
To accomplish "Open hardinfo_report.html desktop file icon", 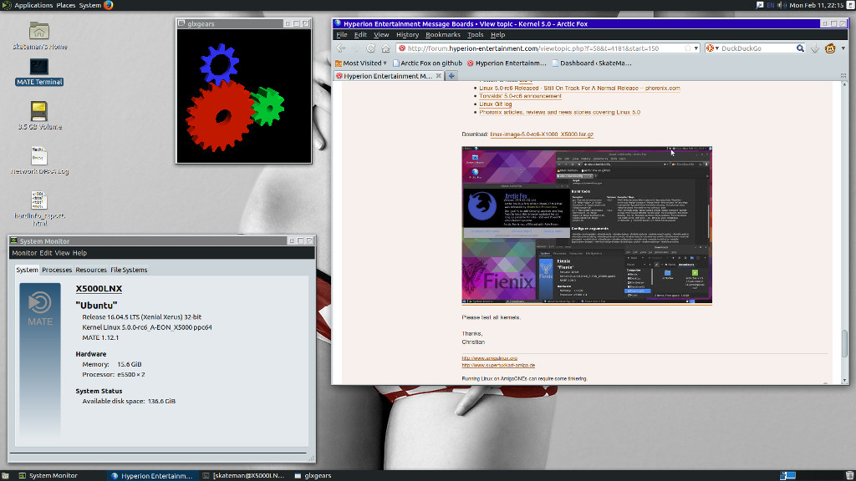I will [38, 200].
